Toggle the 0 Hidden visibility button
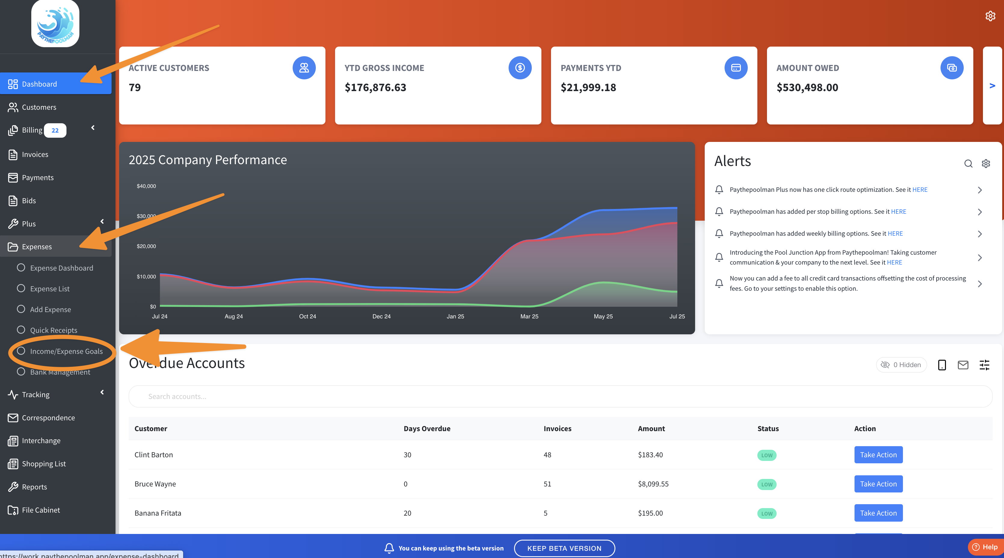Viewport: 1004px width, 558px height. click(901, 365)
